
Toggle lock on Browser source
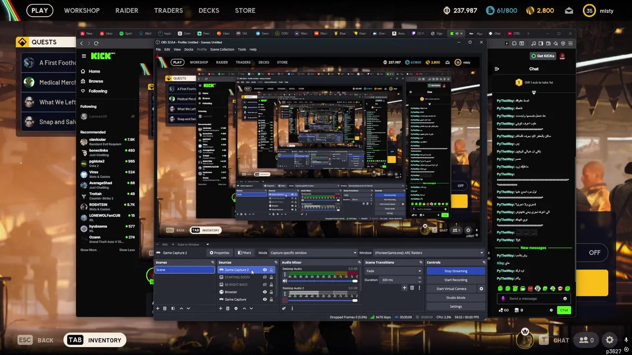pos(271,292)
